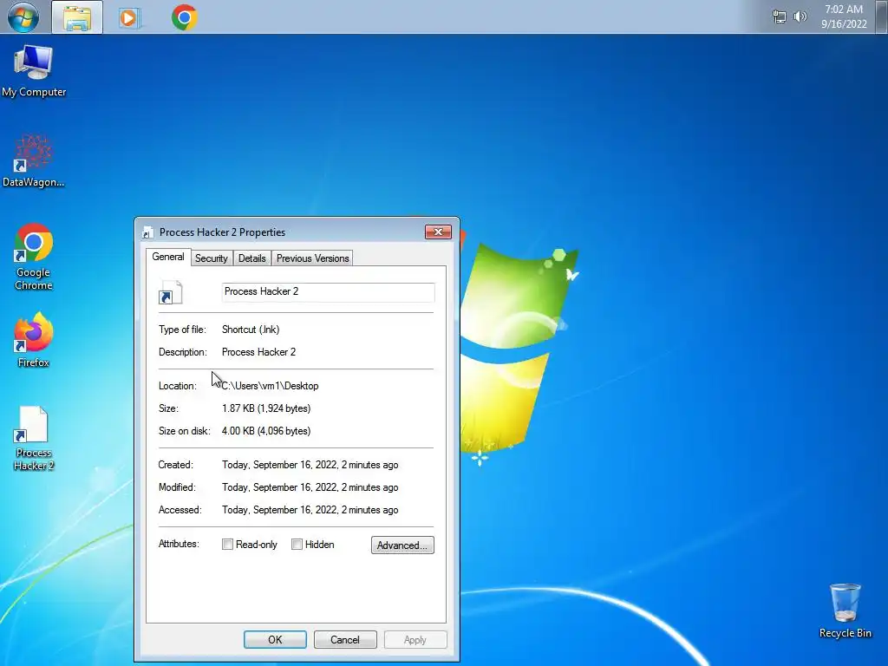Select the My Computer desktop icon
The image size is (888, 666).
[34, 71]
